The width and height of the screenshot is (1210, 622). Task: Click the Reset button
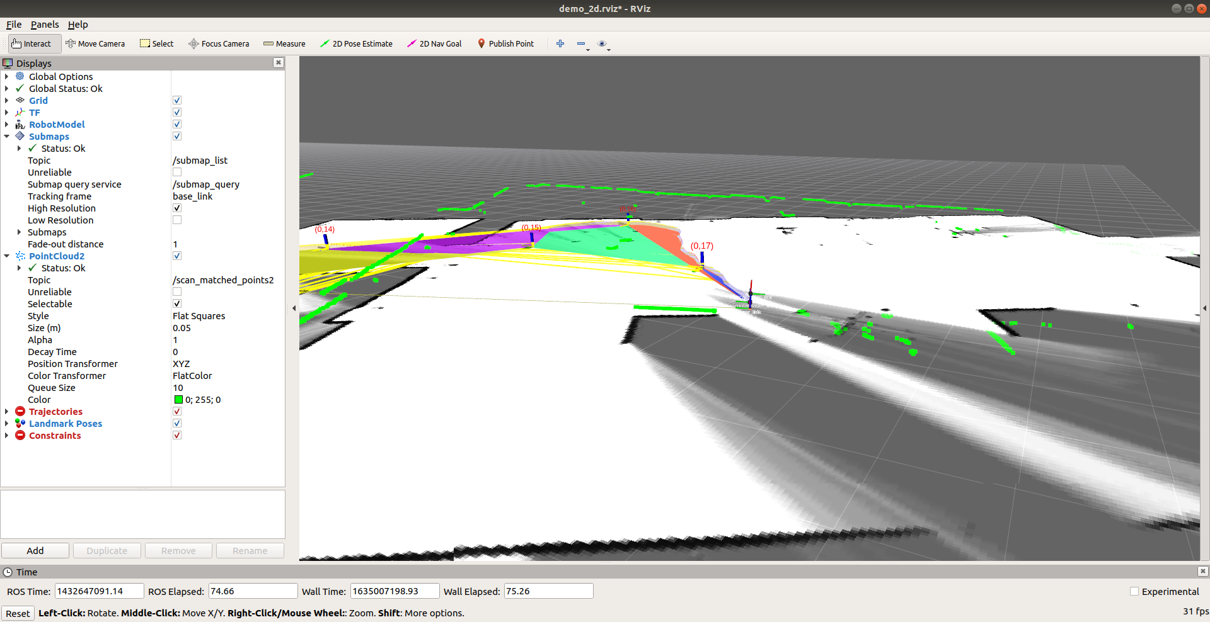click(18, 614)
